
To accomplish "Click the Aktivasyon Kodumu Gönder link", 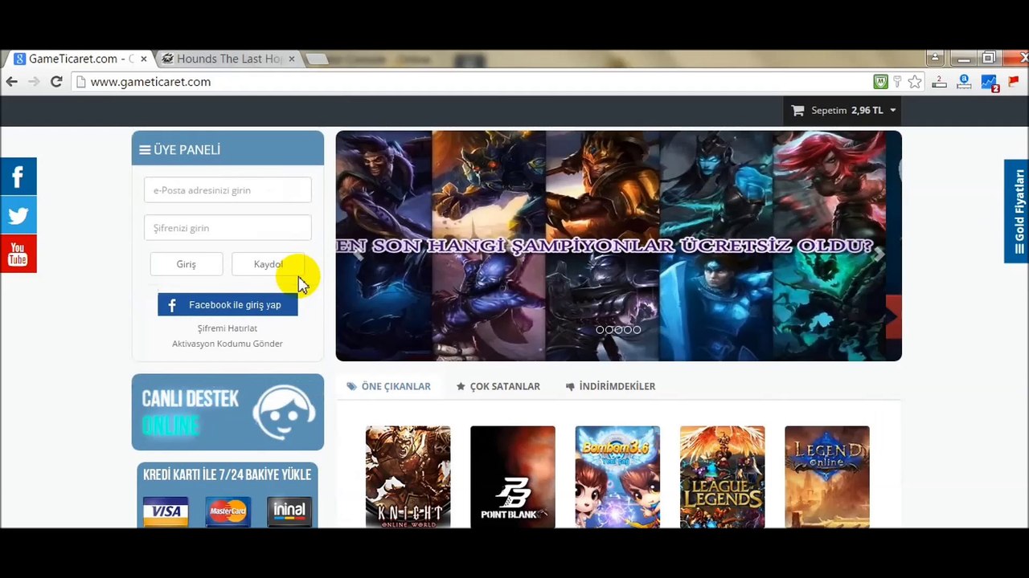I will (x=228, y=344).
